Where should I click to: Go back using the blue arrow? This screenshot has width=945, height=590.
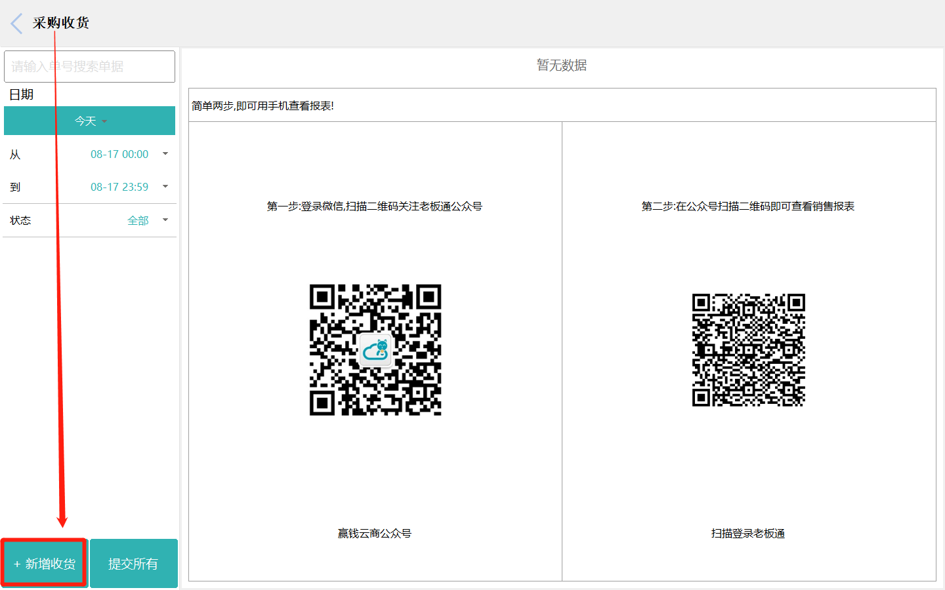click(17, 24)
